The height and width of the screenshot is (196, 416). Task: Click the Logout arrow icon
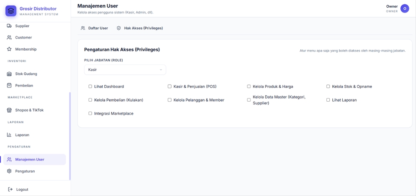10,190
